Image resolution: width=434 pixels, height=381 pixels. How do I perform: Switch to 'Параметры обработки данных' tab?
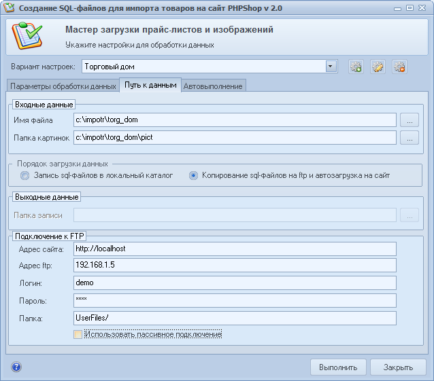tap(63, 86)
